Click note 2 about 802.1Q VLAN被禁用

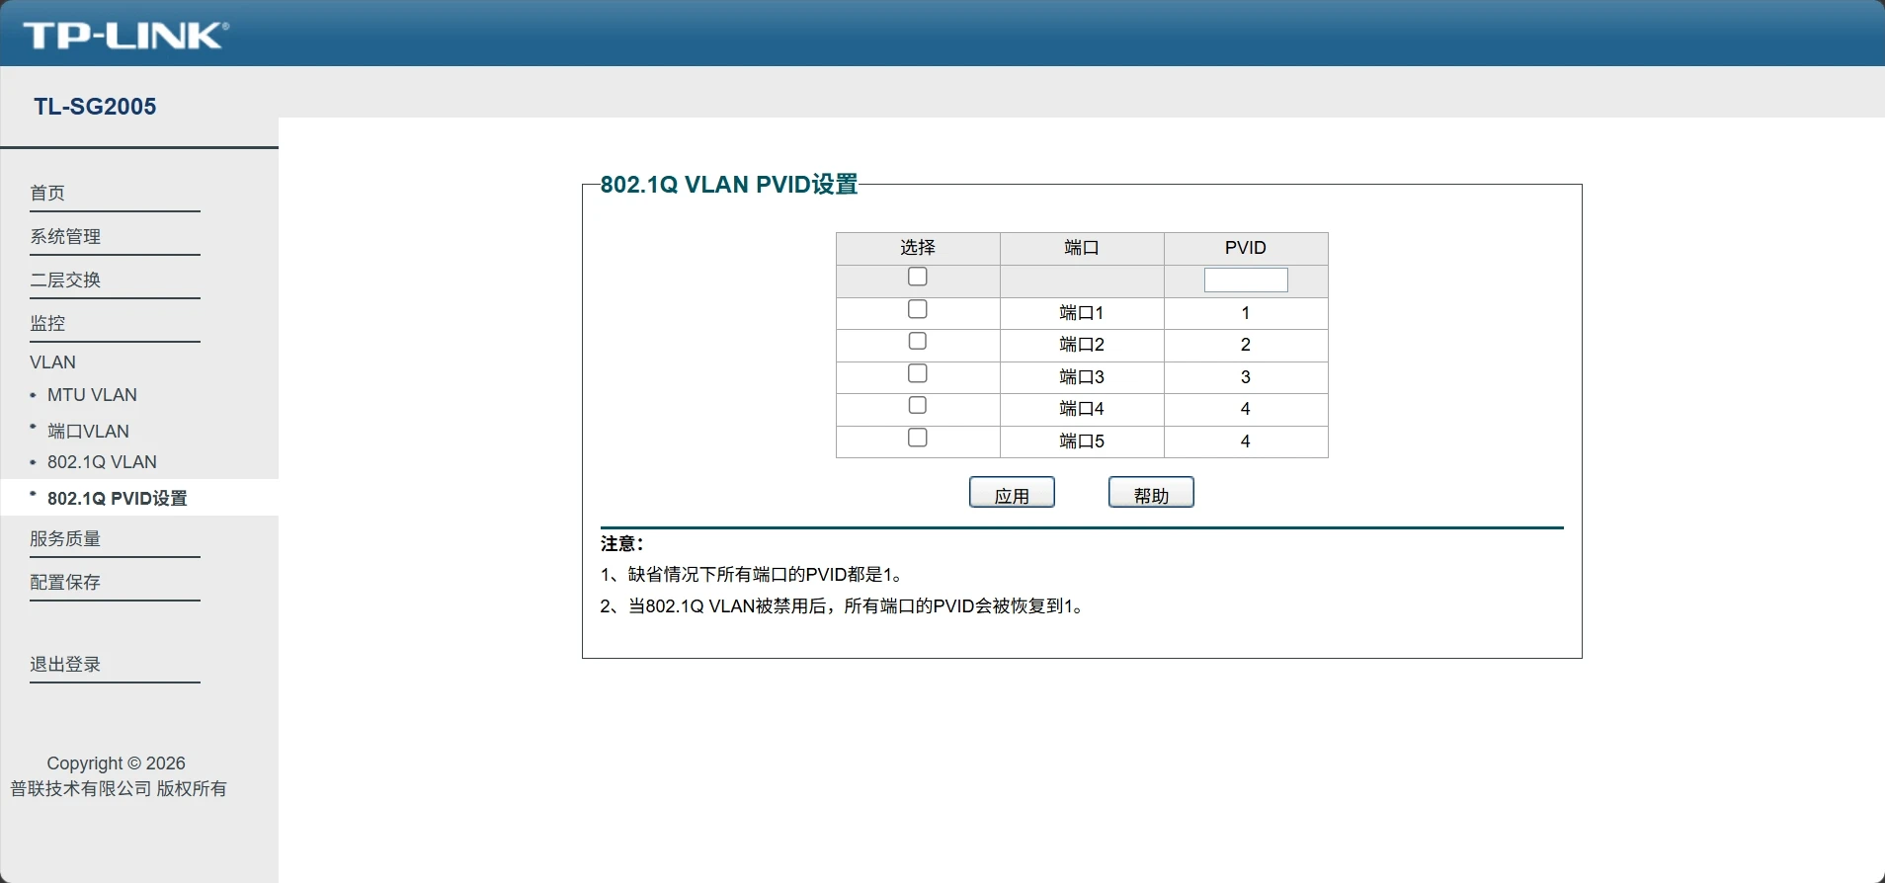coord(845,606)
